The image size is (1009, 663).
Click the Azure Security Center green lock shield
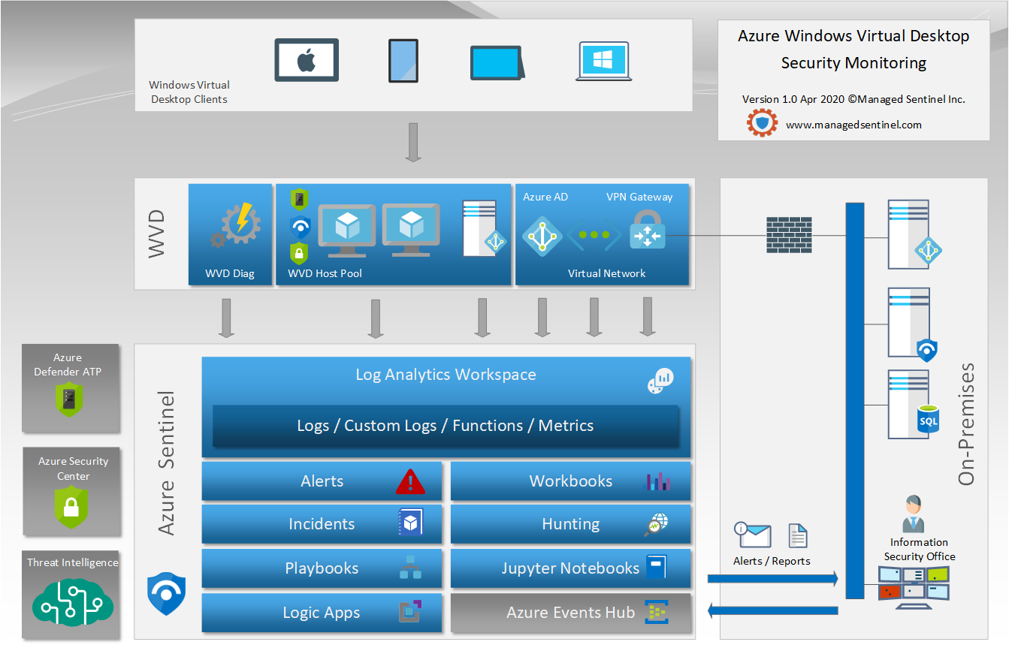(71, 508)
